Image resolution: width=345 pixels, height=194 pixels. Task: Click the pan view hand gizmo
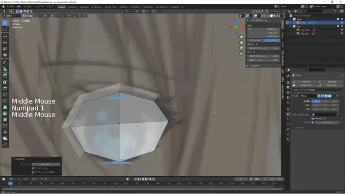(x=241, y=42)
